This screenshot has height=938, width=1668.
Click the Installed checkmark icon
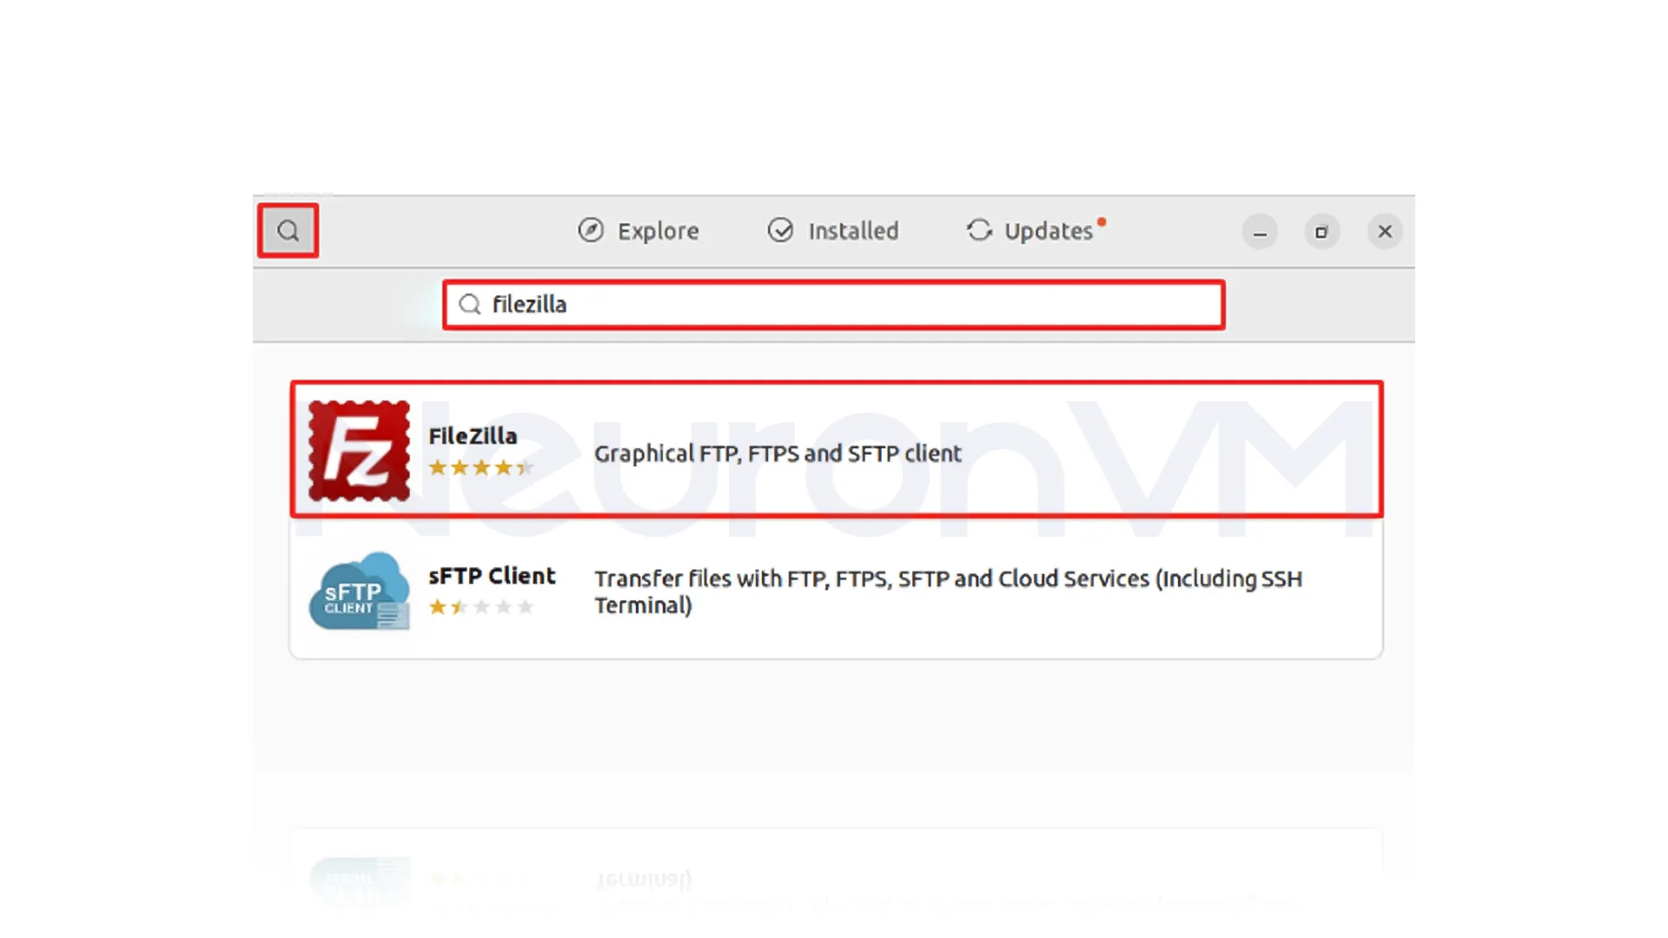point(780,230)
